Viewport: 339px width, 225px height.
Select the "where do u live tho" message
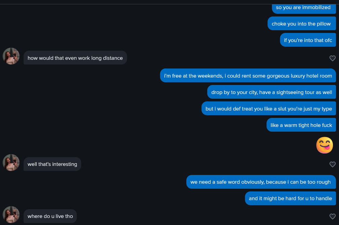coord(50,216)
